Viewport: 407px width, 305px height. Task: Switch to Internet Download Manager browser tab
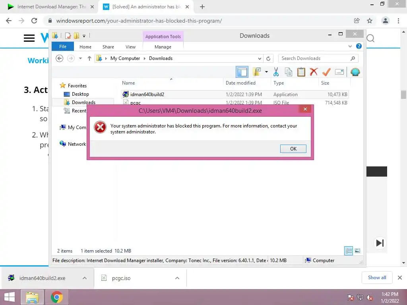[49, 7]
